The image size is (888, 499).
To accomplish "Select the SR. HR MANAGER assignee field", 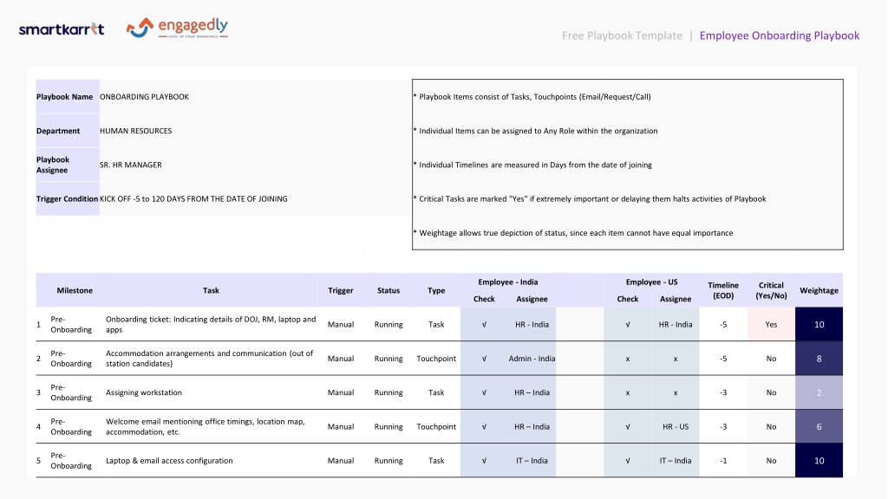I will (255, 165).
